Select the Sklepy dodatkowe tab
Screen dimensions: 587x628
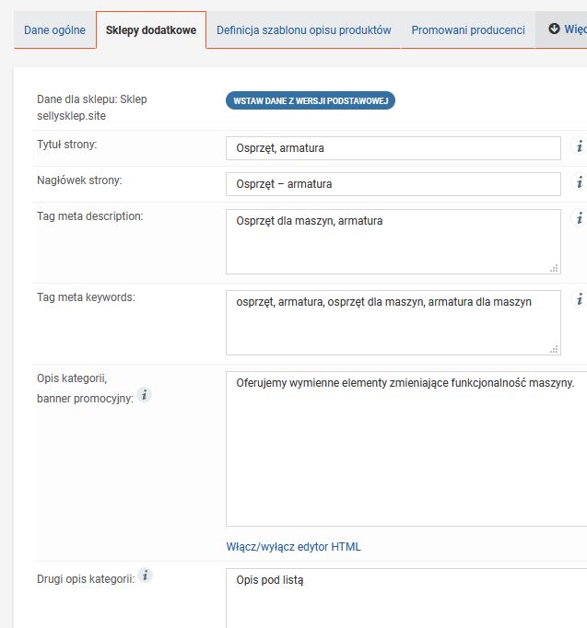tap(150, 30)
